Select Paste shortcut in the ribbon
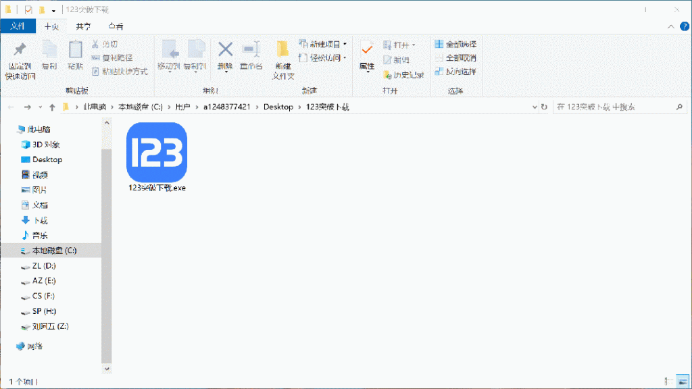The image size is (692, 389). point(120,72)
